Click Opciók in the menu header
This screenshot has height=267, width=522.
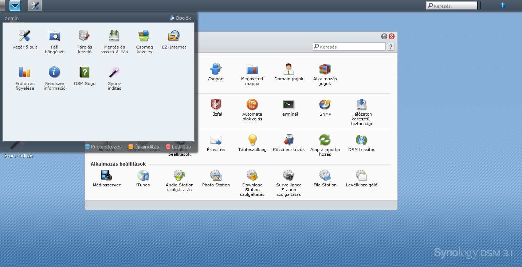point(180,18)
